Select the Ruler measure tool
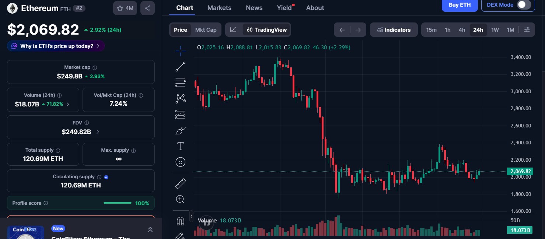545x239 pixels. coord(180,183)
